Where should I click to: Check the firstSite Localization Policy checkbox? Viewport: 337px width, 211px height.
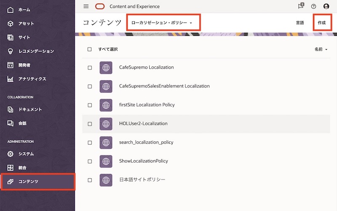coord(90,105)
